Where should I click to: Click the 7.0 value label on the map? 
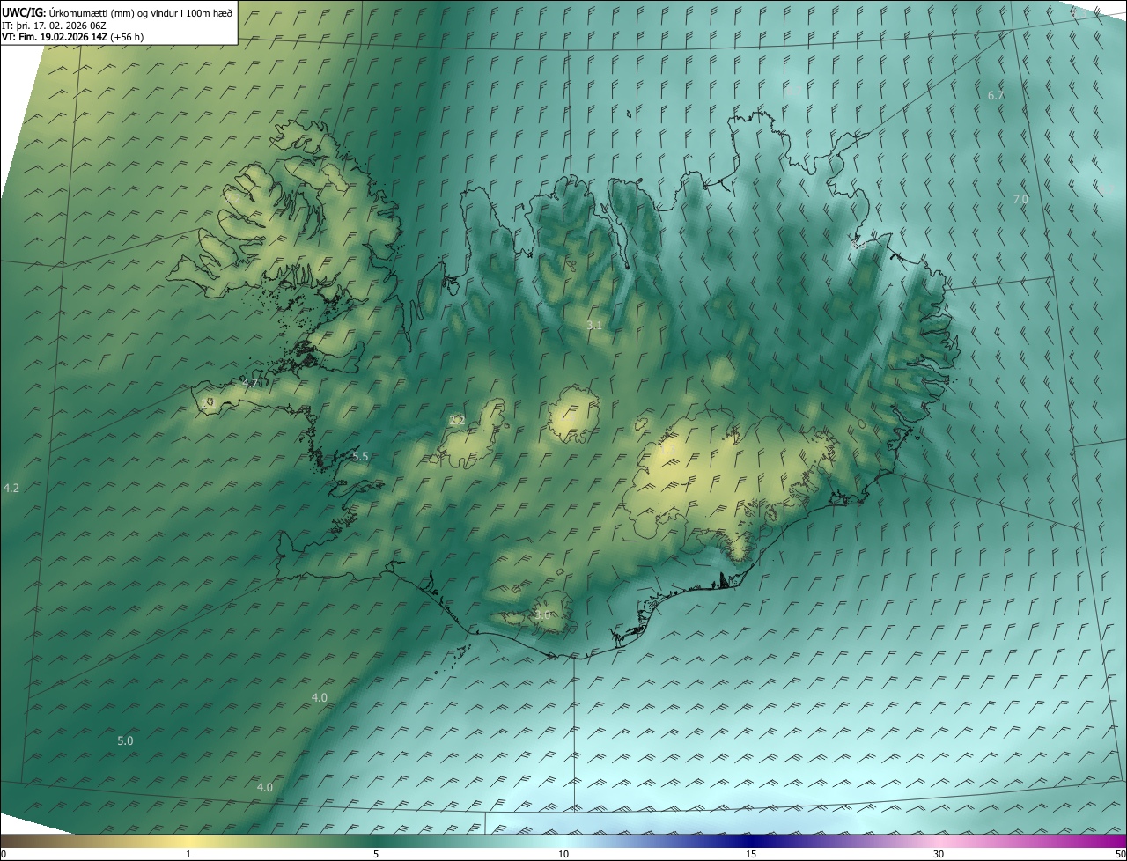(1020, 200)
